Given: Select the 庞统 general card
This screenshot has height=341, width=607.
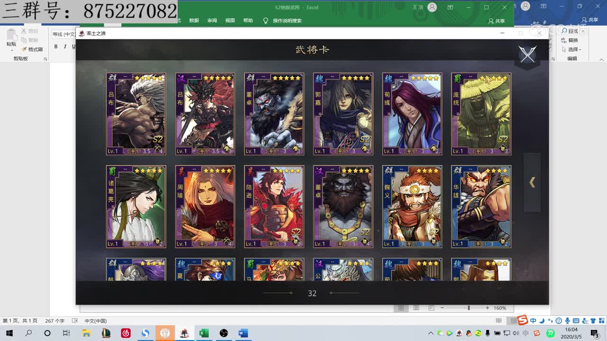Looking at the screenshot, I should 481,114.
